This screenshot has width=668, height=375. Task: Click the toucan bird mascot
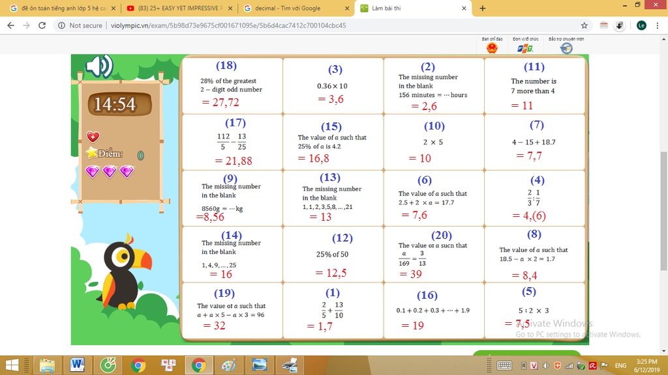click(x=124, y=273)
